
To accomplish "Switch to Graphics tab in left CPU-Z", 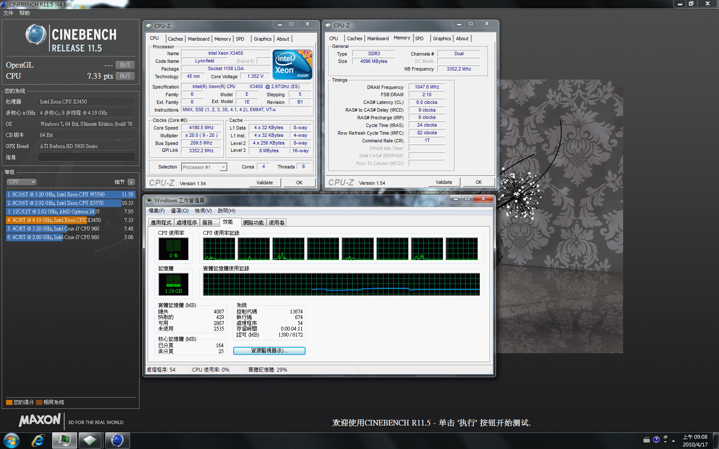I will [263, 39].
